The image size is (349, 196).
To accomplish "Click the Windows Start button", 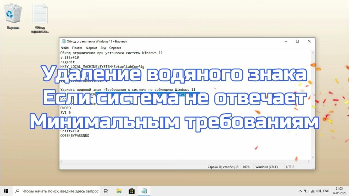I will pos(6,191).
